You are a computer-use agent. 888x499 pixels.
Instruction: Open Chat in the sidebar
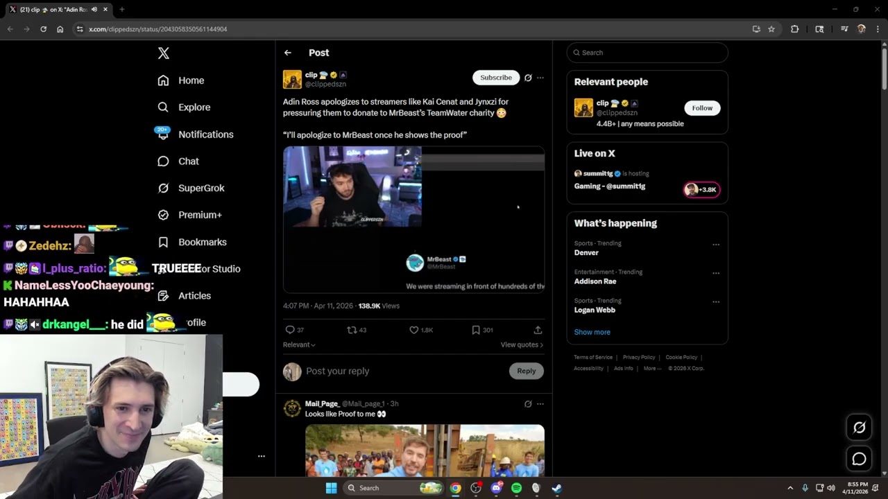click(178, 161)
